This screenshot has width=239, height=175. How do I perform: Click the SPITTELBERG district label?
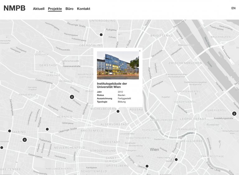click(x=117, y=166)
